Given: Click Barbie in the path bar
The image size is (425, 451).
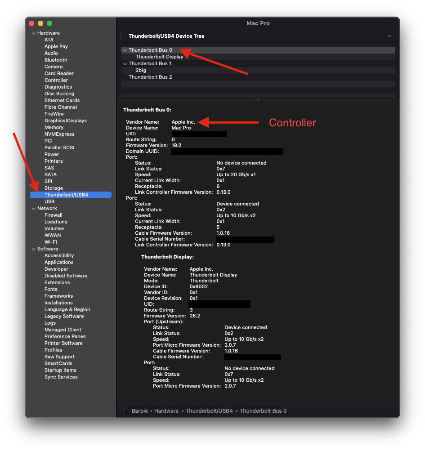Looking at the screenshot, I should point(140,411).
